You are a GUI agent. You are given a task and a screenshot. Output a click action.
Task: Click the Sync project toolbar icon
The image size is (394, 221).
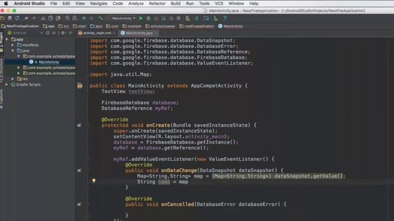17,18
